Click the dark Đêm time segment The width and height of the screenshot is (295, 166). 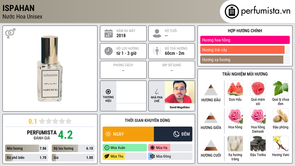173,134
